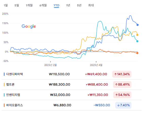
Task: Click the 200% axis label
Action: coord(5,14)
